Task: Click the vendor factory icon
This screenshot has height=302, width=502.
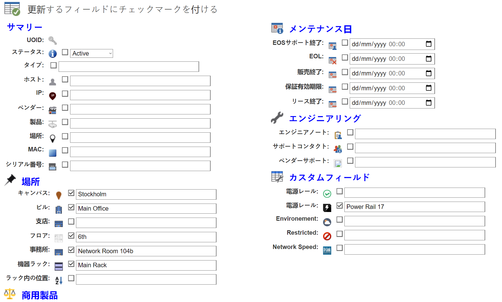Action: pos(52,110)
